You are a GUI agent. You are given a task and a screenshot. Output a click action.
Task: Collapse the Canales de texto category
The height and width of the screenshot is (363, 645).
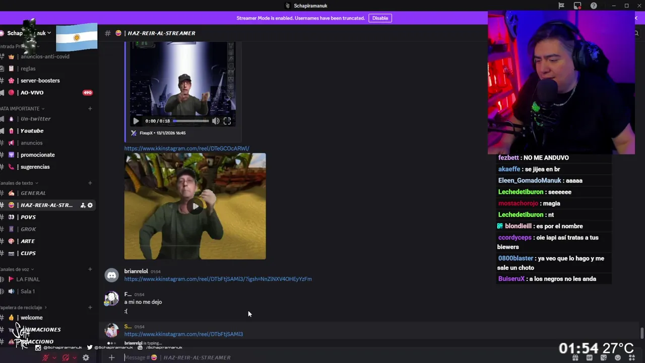coord(18,183)
